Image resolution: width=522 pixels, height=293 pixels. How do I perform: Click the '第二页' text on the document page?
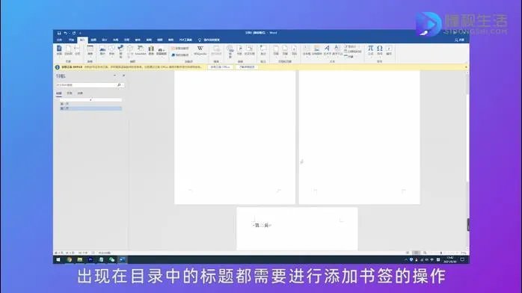262,226
